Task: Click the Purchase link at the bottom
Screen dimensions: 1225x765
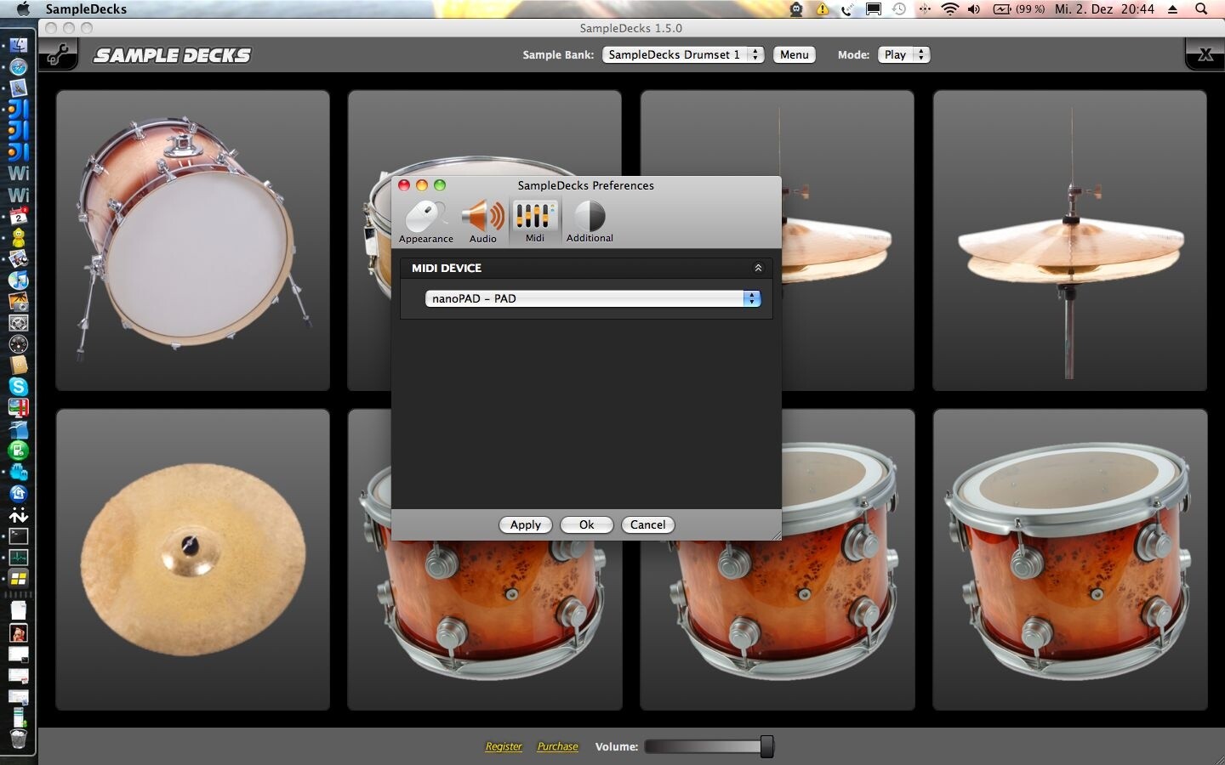Action: (557, 746)
